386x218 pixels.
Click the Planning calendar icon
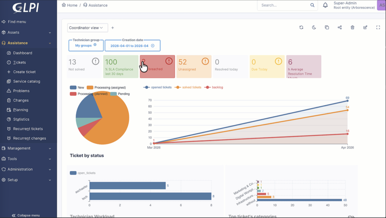pos(9,110)
